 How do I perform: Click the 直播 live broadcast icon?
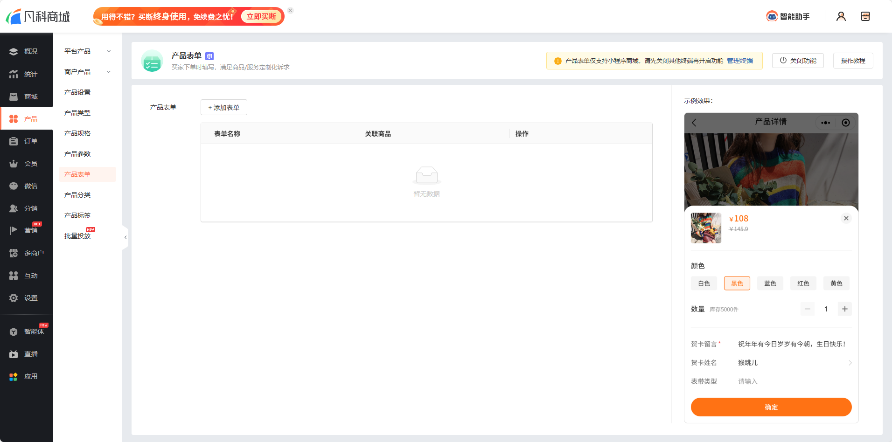click(x=14, y=354)
